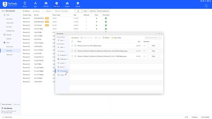The height and width of the screenshot is (119, 212).
Task: Select the Jailbreak filter tab
Action: click(x=93, y=11)
